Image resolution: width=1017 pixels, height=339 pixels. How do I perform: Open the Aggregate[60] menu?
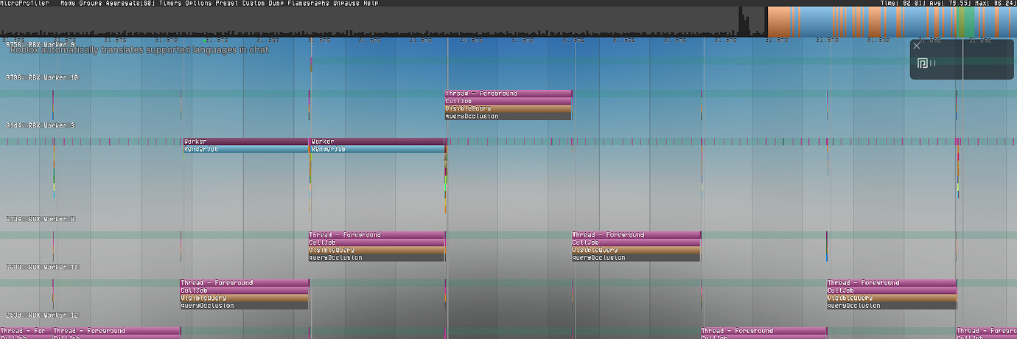point(130,3)
